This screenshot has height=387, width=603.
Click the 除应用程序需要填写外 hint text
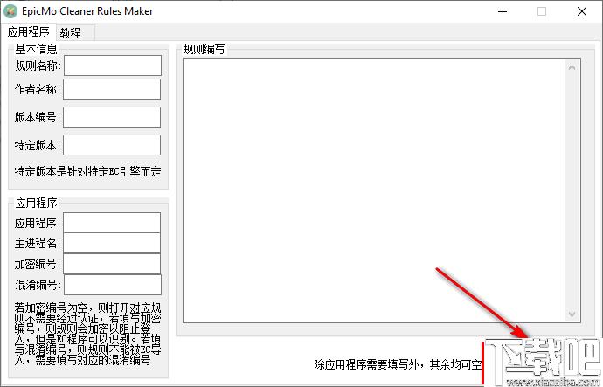tap(398, 364)
